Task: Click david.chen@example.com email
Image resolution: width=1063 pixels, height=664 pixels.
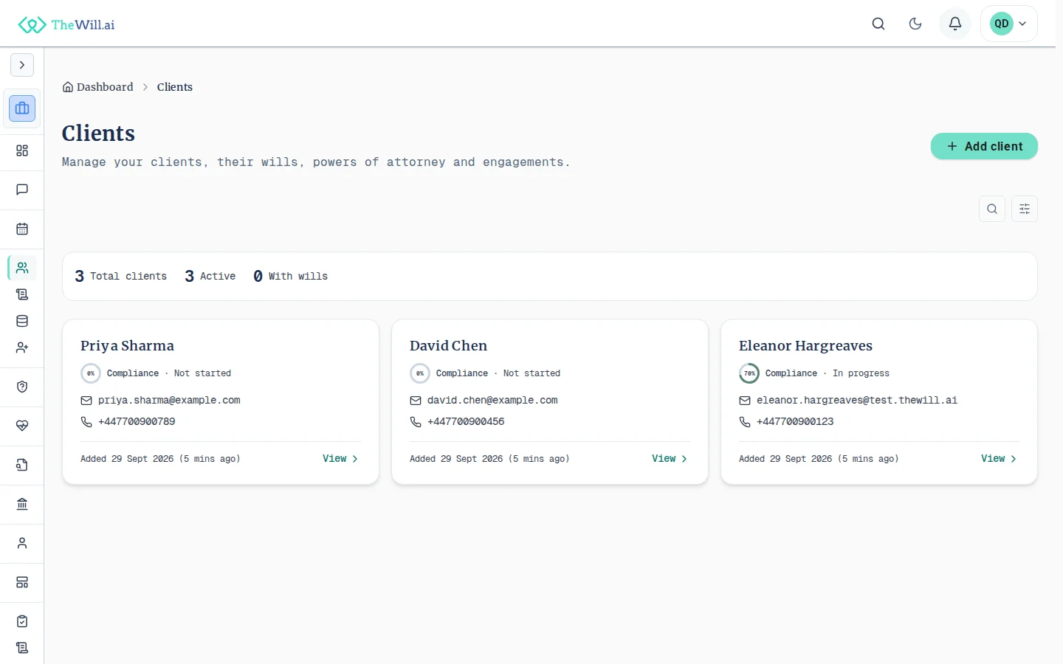Action: (492, 401)
